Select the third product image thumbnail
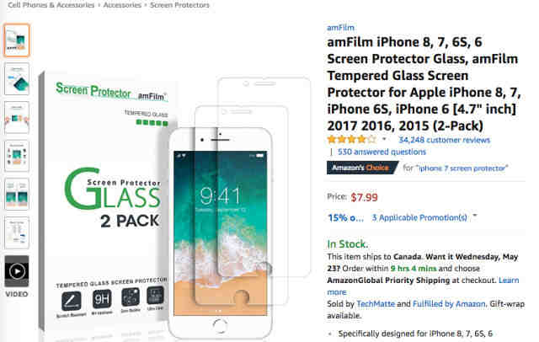 pos(17,118)
